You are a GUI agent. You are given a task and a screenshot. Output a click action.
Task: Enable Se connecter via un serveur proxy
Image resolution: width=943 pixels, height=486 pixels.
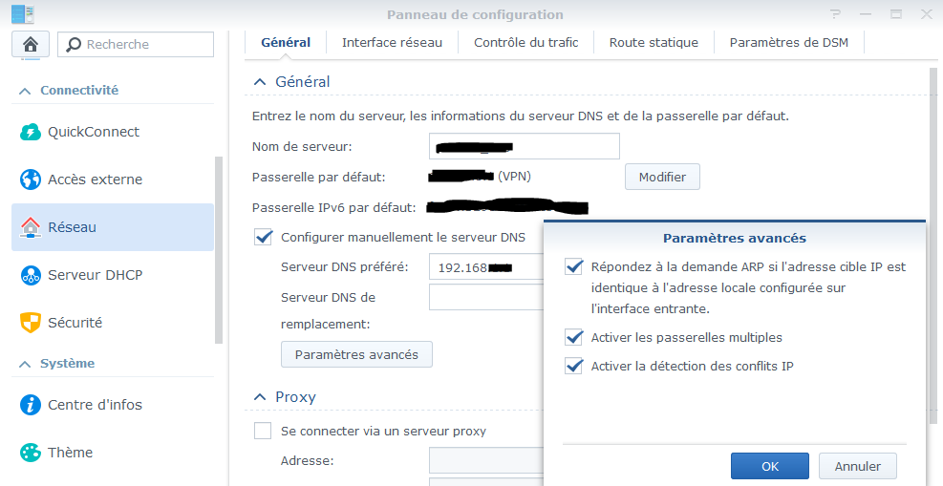click(x=263, y=431)
